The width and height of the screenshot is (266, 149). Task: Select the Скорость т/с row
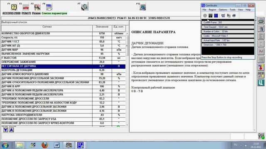tap(64, 38)
